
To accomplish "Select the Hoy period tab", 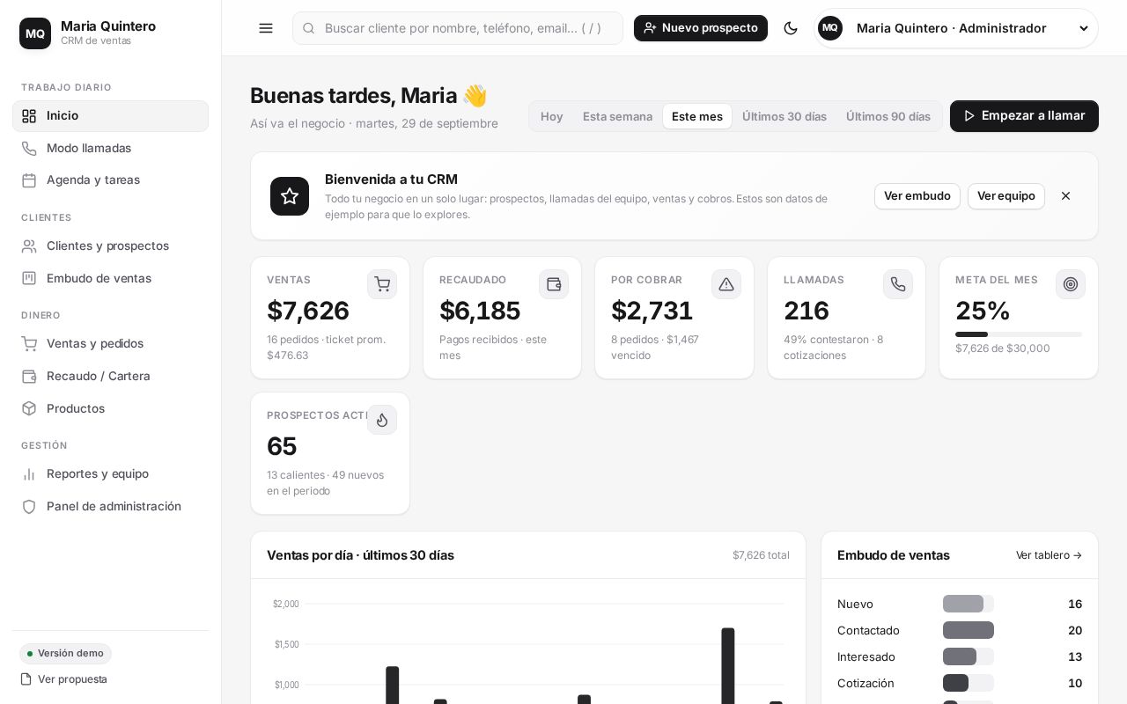I will [x=552, y=116].
